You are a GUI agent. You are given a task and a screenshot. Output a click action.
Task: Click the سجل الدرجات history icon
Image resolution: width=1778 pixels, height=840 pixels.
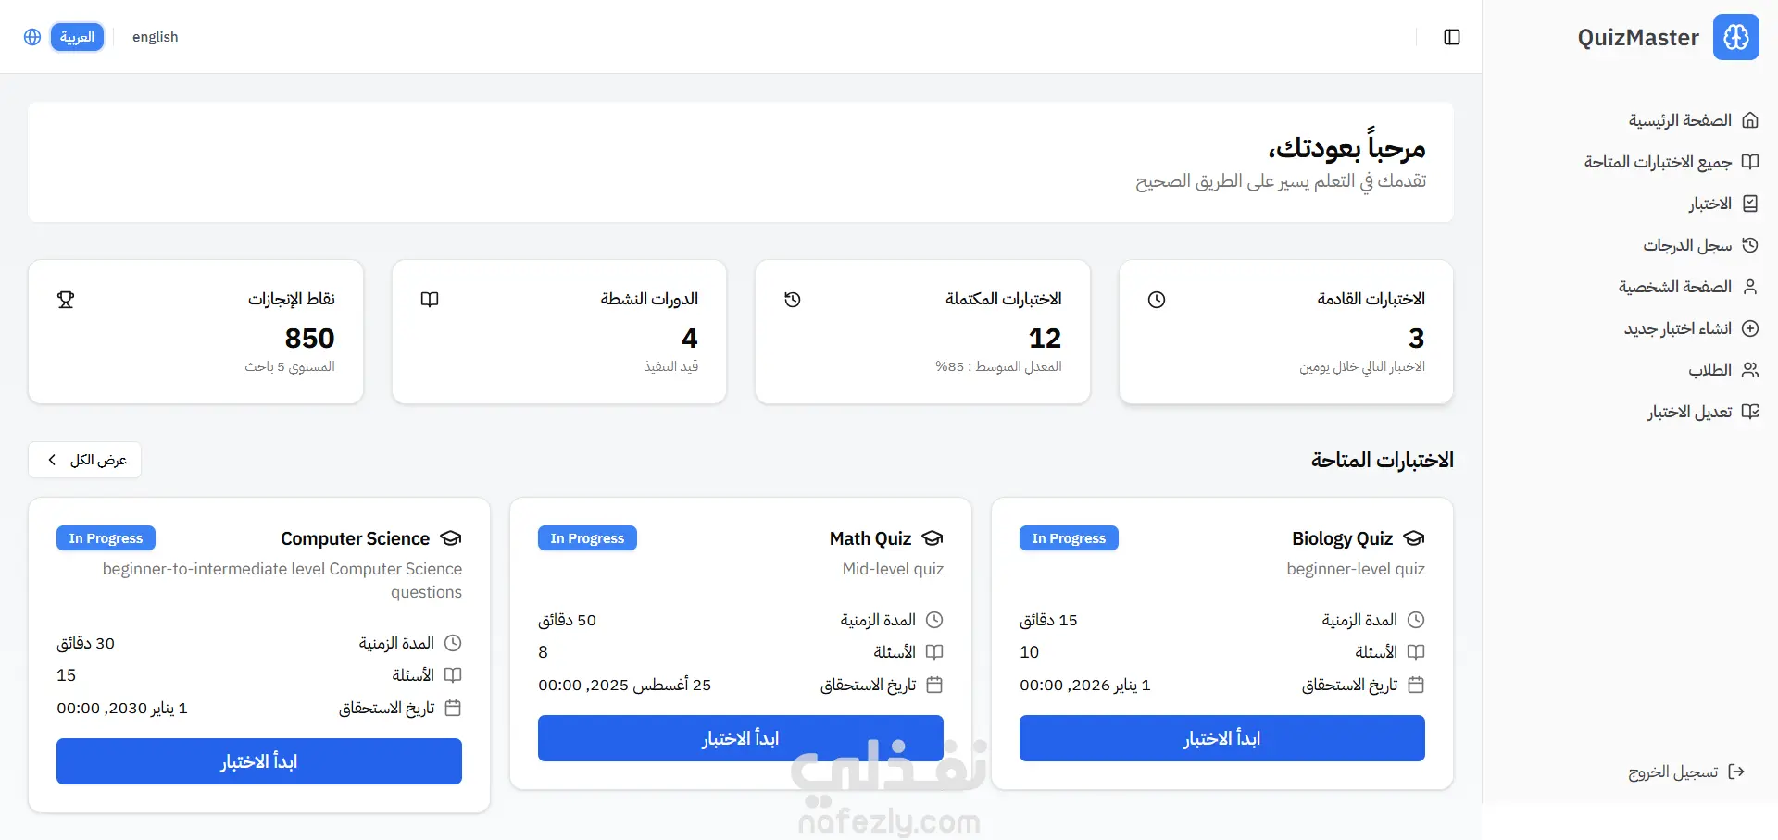click(x=1749, y=245)
